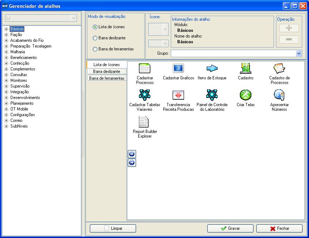This screenshot has width=309, height=238.
Task: Expand the Configurações tree node
Action: pos(6,115)
